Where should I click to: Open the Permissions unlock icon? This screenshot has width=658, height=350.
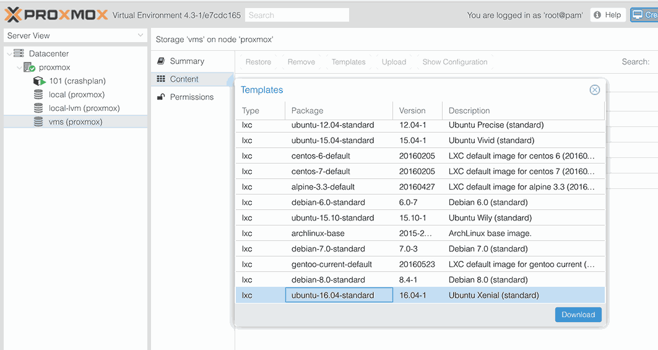click(161, 97)
